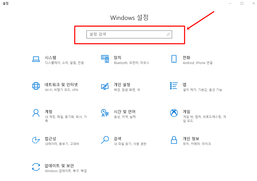
Task: Open 시간 및 언어 title
Action: [x=125, y=111]
